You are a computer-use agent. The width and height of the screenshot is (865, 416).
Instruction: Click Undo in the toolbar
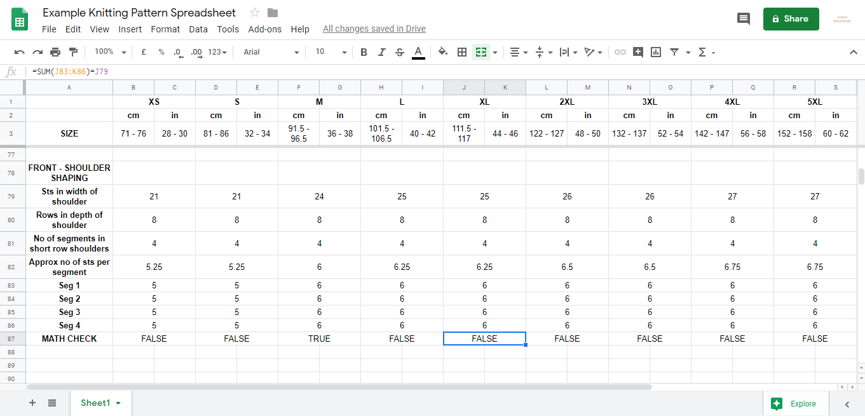point(20,52)
